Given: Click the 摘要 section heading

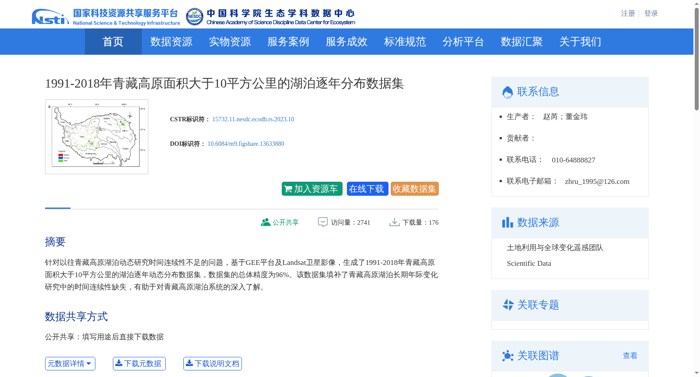Looking at the screenshot, I should pos(55,242).
